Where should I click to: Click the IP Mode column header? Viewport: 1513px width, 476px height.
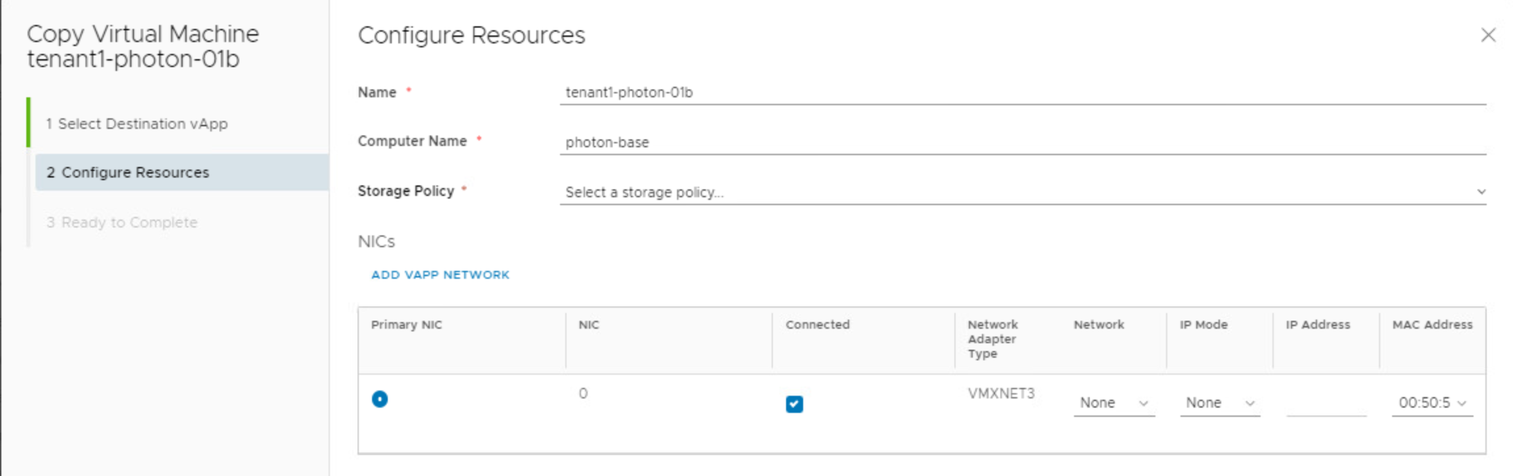1203,325
